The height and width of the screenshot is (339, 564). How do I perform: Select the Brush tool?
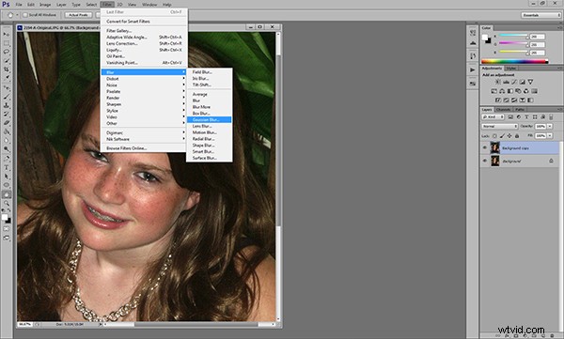(7, 97)
